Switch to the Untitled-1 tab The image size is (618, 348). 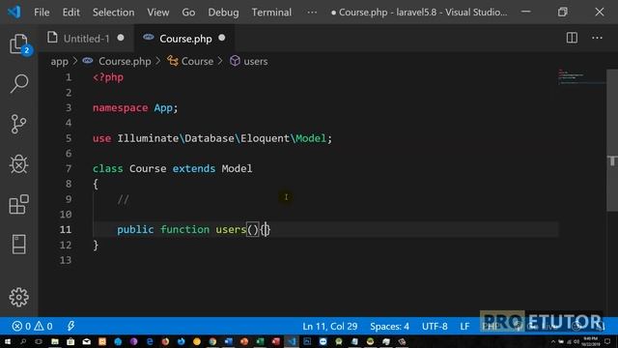86,39
